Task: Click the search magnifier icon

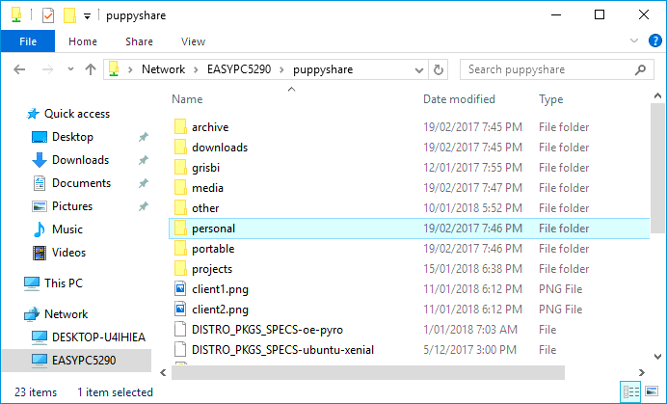Action: coord(640,69)
